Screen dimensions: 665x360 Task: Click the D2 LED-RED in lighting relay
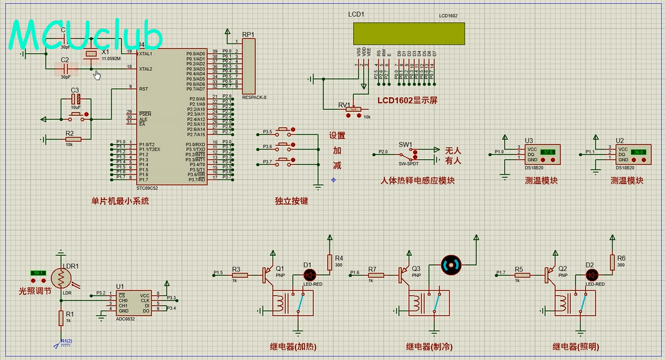[x=590, y=275]
